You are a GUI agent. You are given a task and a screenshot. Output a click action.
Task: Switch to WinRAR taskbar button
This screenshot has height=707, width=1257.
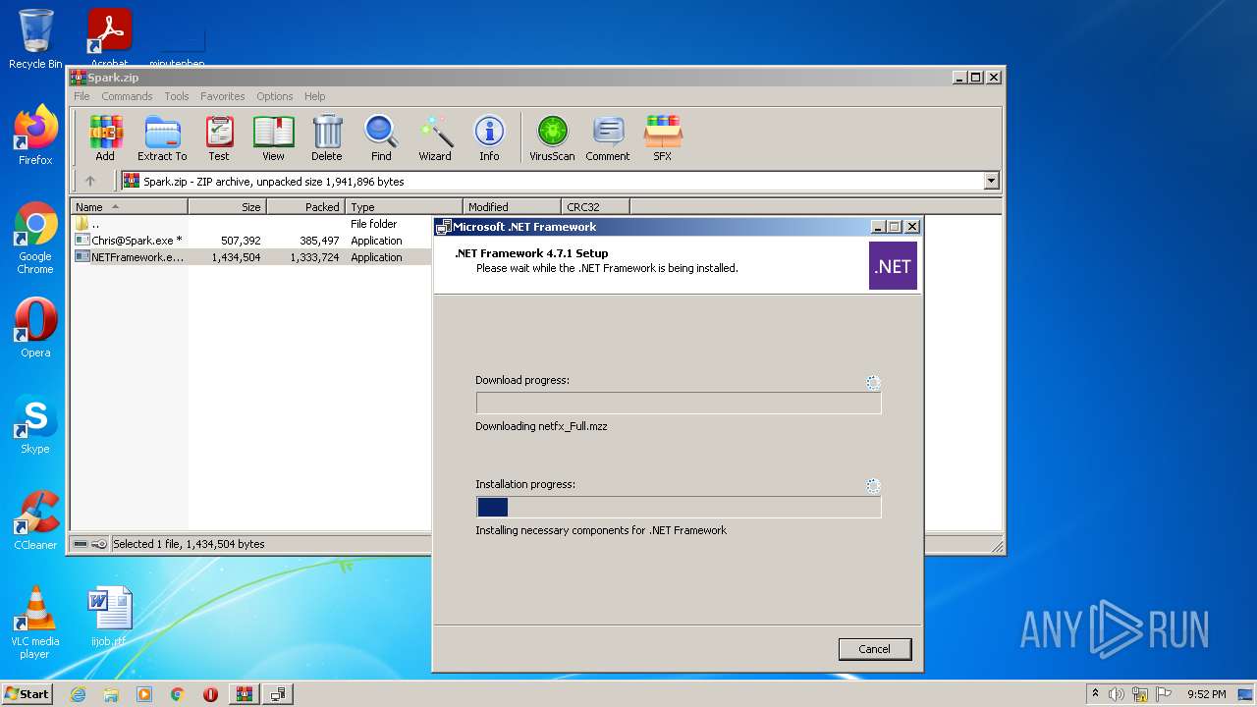click(244, 694)
